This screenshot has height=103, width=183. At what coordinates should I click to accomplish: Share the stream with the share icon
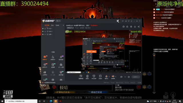(139, 27)
